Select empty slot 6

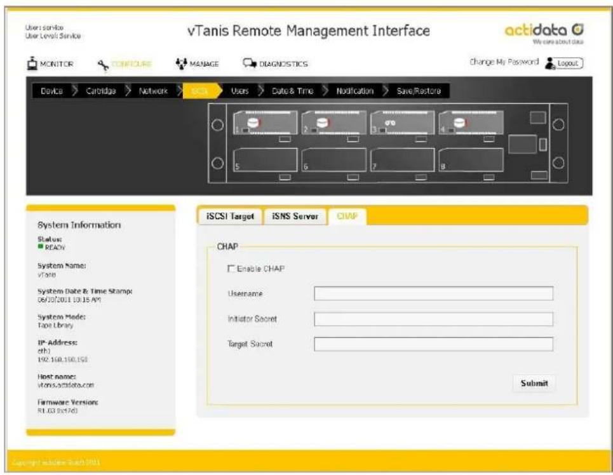pos(334,160)
